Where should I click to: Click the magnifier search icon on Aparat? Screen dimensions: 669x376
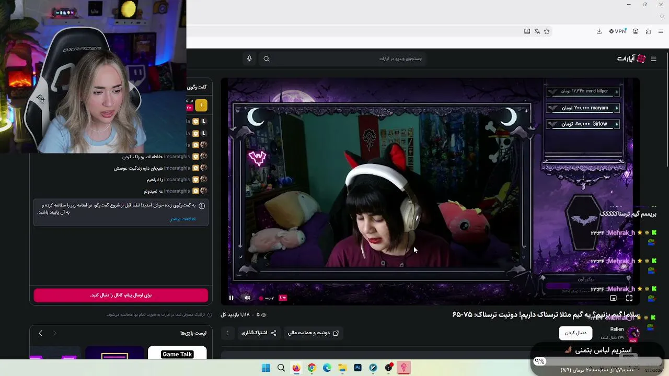267,58
